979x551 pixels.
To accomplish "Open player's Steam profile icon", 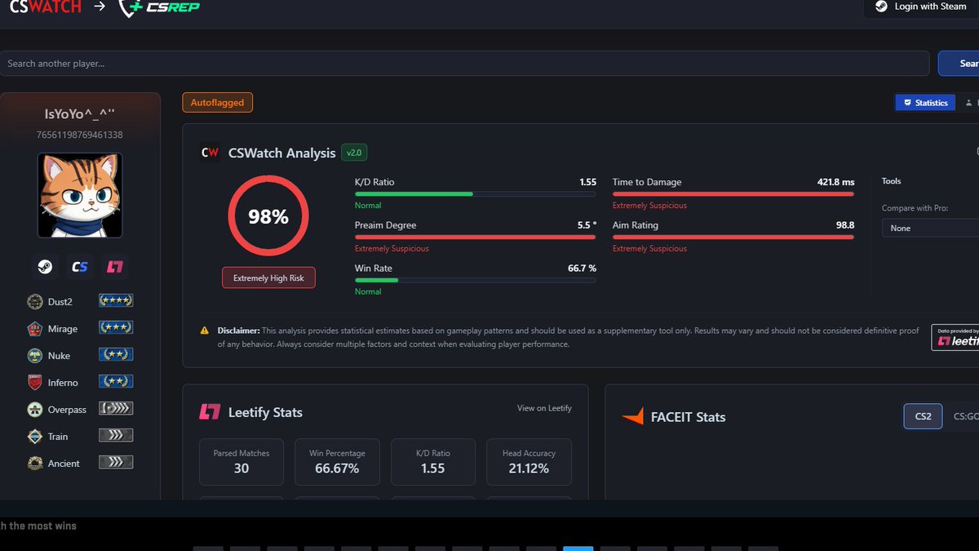I will coord(44,267).
